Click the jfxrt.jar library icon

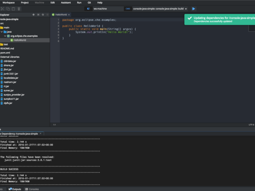2,70
